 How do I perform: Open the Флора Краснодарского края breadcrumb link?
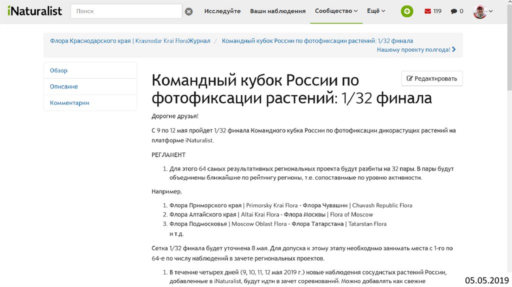[130, 41]
